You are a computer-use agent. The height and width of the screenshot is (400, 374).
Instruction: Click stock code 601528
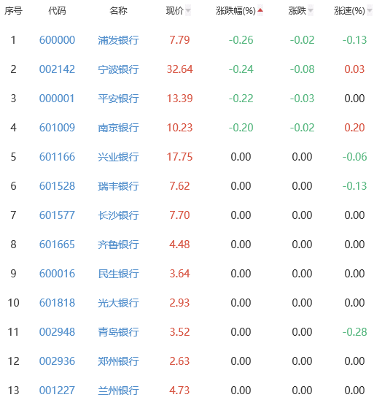point(57,186)
